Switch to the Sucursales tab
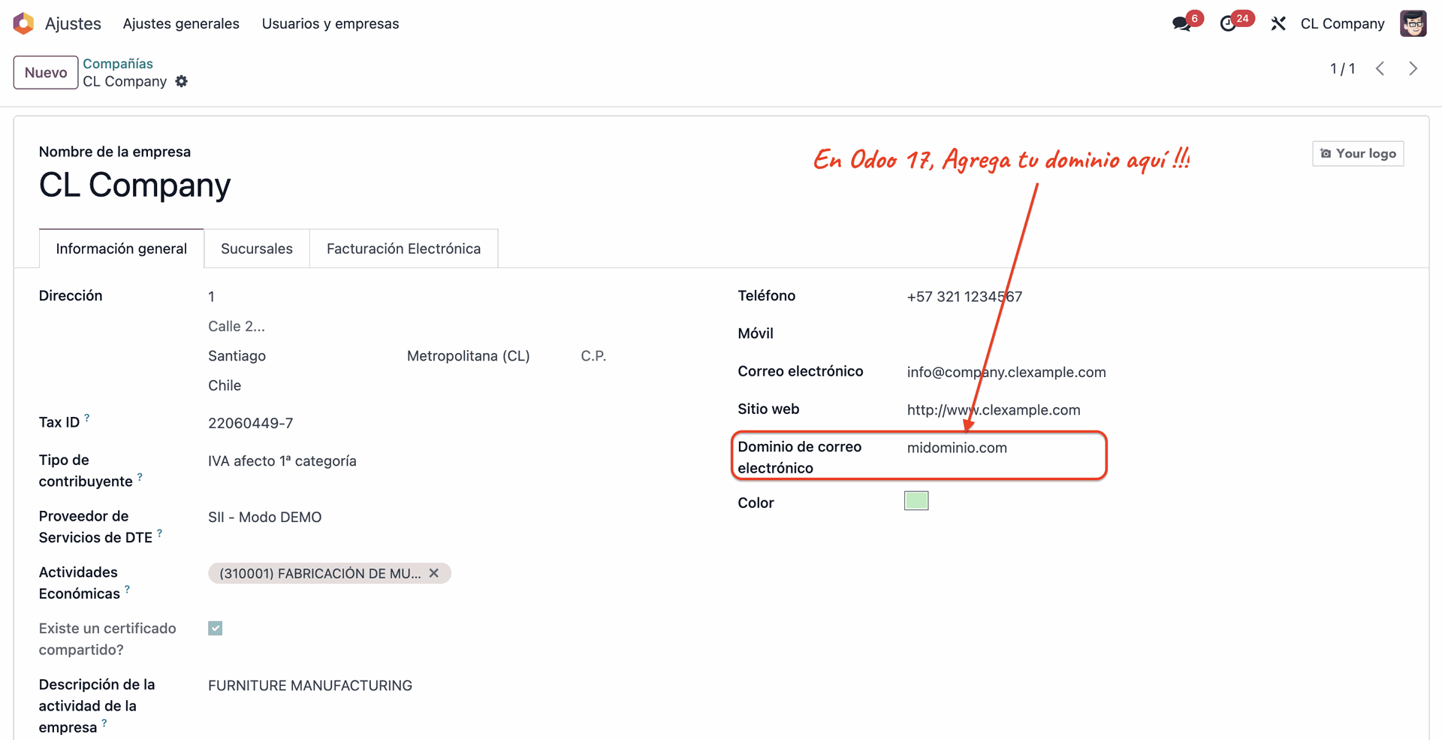 click(256, 248)
